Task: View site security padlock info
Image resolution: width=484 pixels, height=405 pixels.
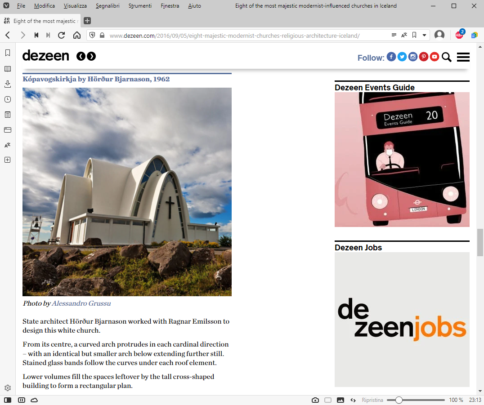Action: click(x=102, y=35)
